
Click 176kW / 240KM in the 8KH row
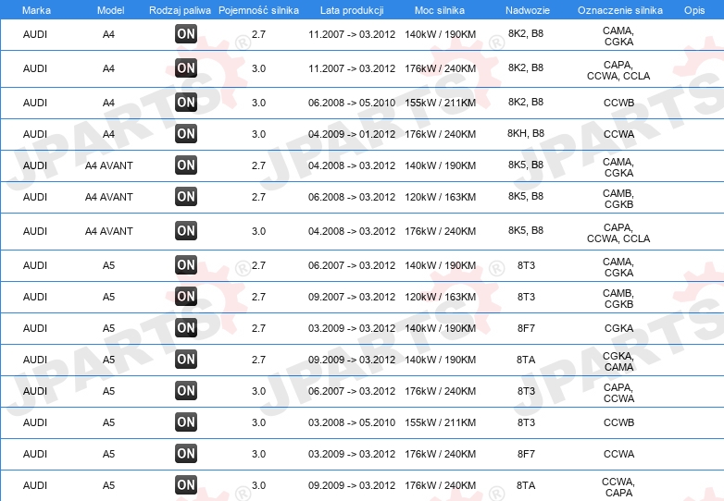click(440, 134)
